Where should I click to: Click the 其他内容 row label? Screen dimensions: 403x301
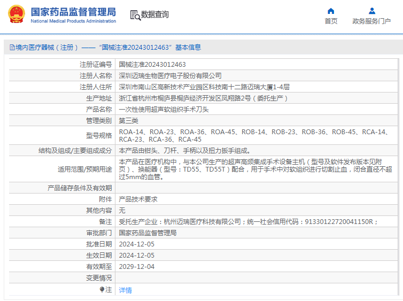click(x=99, y=211)
